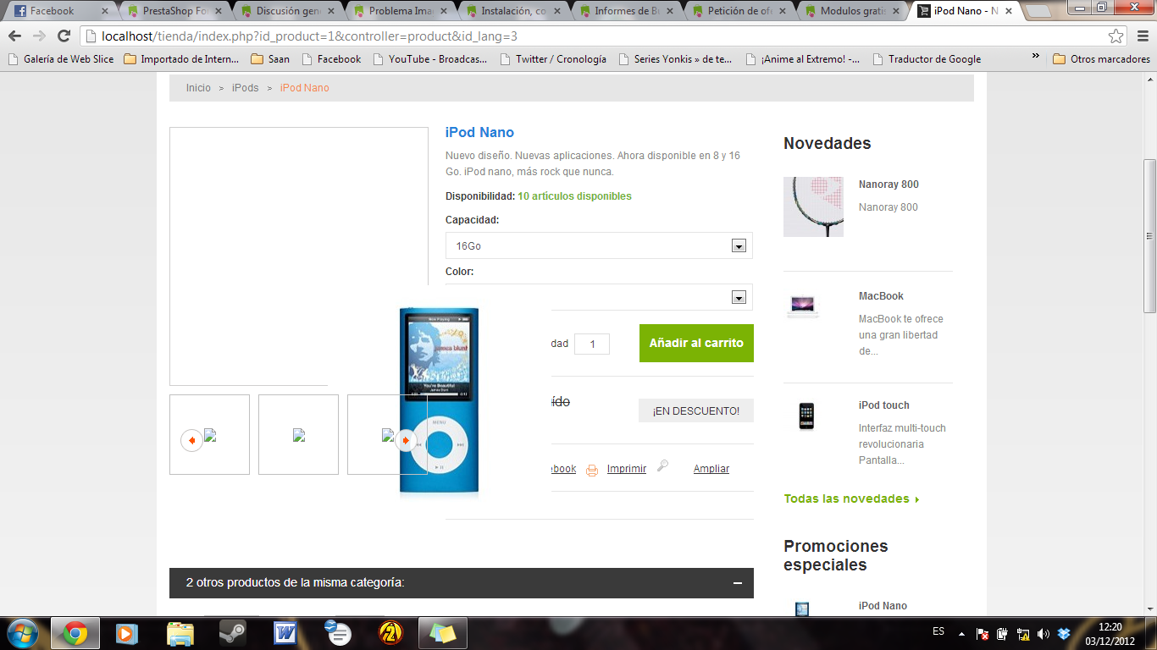The height and width of the screenshot is (650, 1157).
Task: Open the Twitter / Cronología bookmark
Action: click(x=553, y=59)
